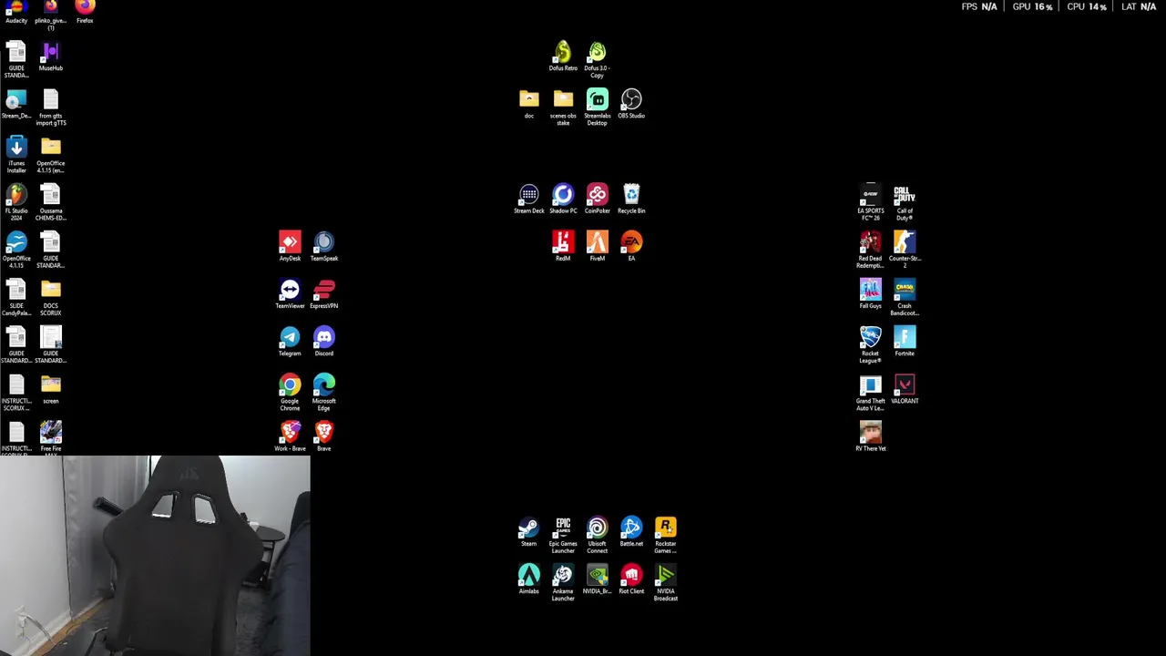Click the GPU 16% overlay readout
Image resolution: width=1166 pixels, height=656 pixels.
(1032, 6)
